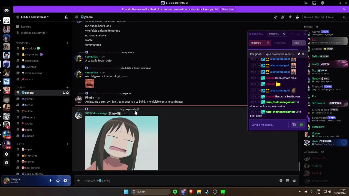Click the inbox icon in title bar
The image size is (349, 196).
pos(314,3)
